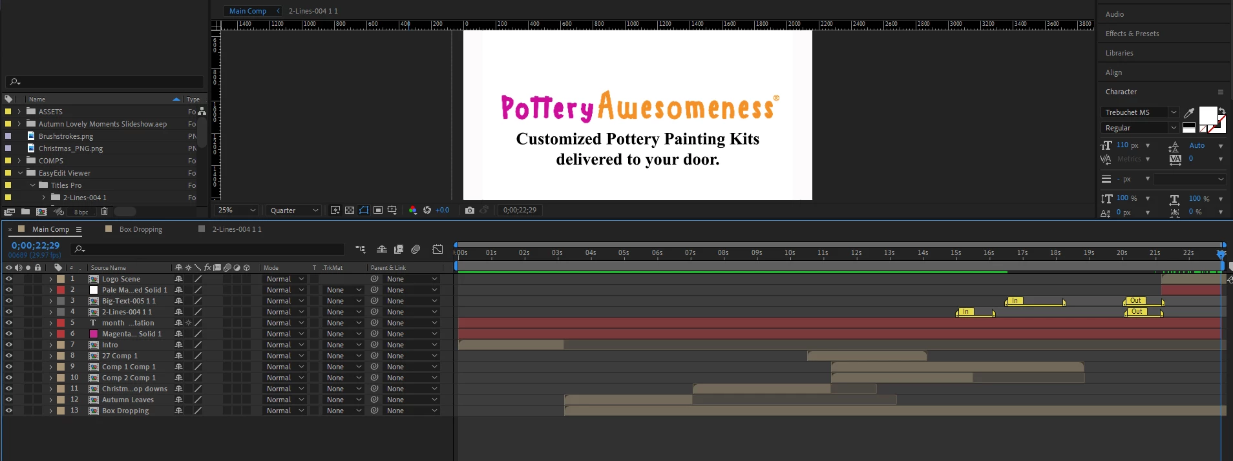The height and width of the screenshot is (461, 1233).
Task: Open the Graph Editor in timeline
Action: (x=437, y=249)
